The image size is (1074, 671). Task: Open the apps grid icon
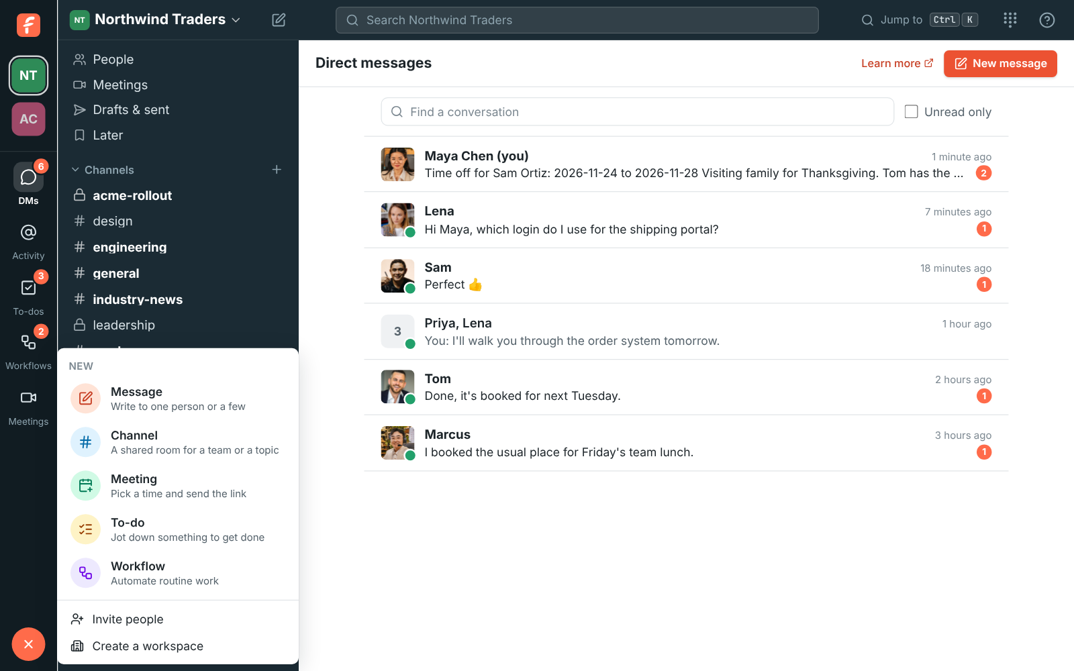coord(1010,20)
